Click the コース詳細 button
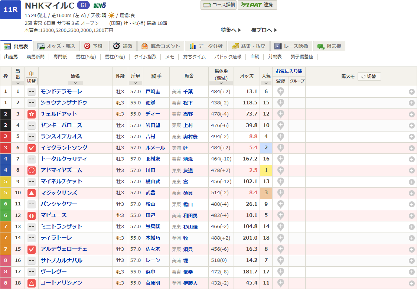This screenshot has height=289, width=417. point(218,5)
